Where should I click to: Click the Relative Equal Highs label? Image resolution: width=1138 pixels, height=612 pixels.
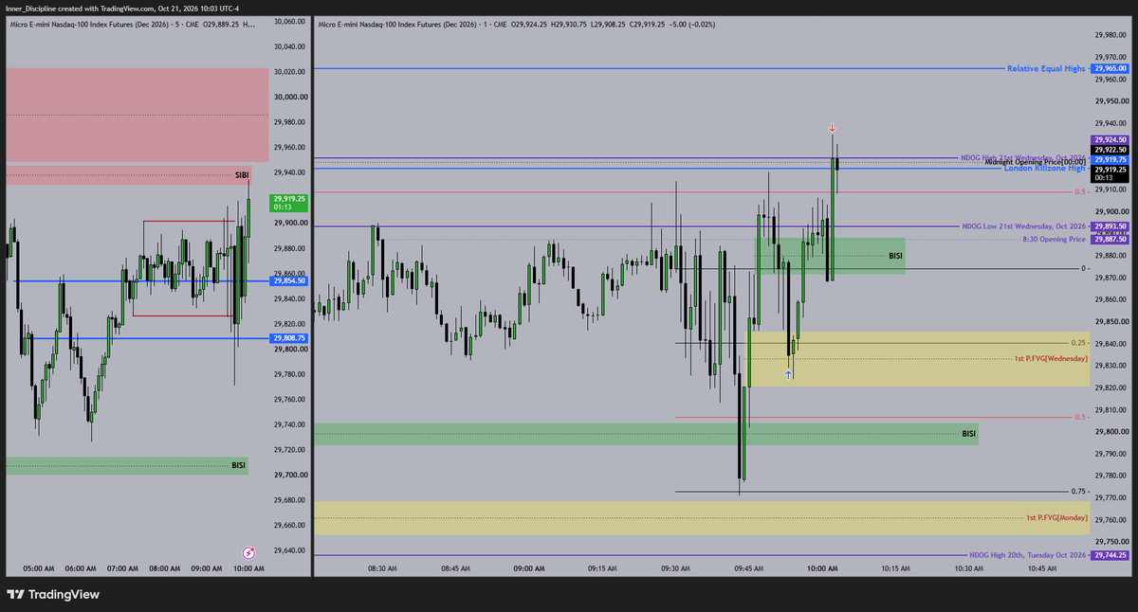point(1046,68)
